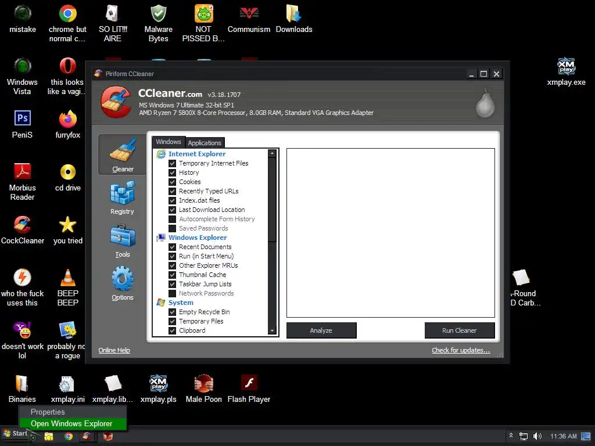Select the Binaries folder icon
The height and width of the screenshot is (446, 595).
(23, 389)
